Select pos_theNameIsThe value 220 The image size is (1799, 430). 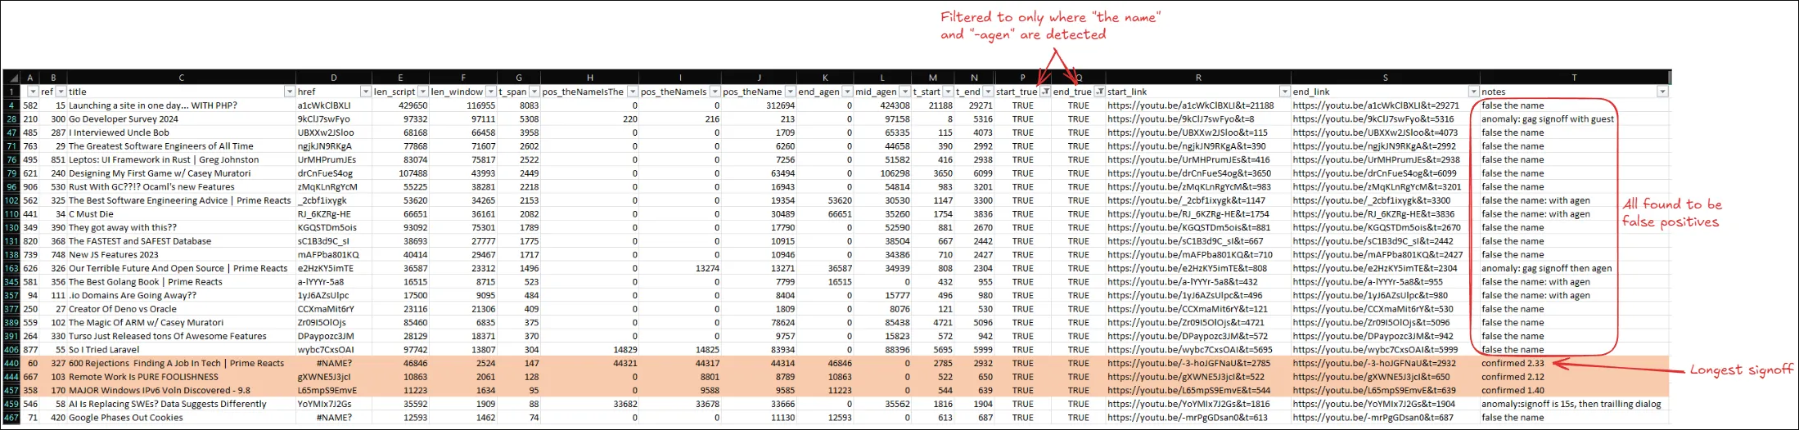click(x=589, y=119)
